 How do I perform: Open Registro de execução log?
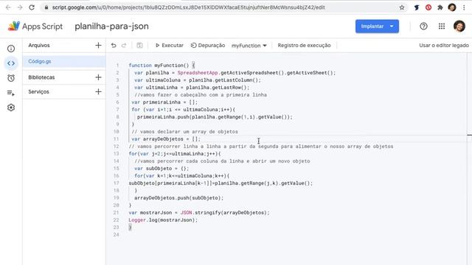click(x=304, y=46)
